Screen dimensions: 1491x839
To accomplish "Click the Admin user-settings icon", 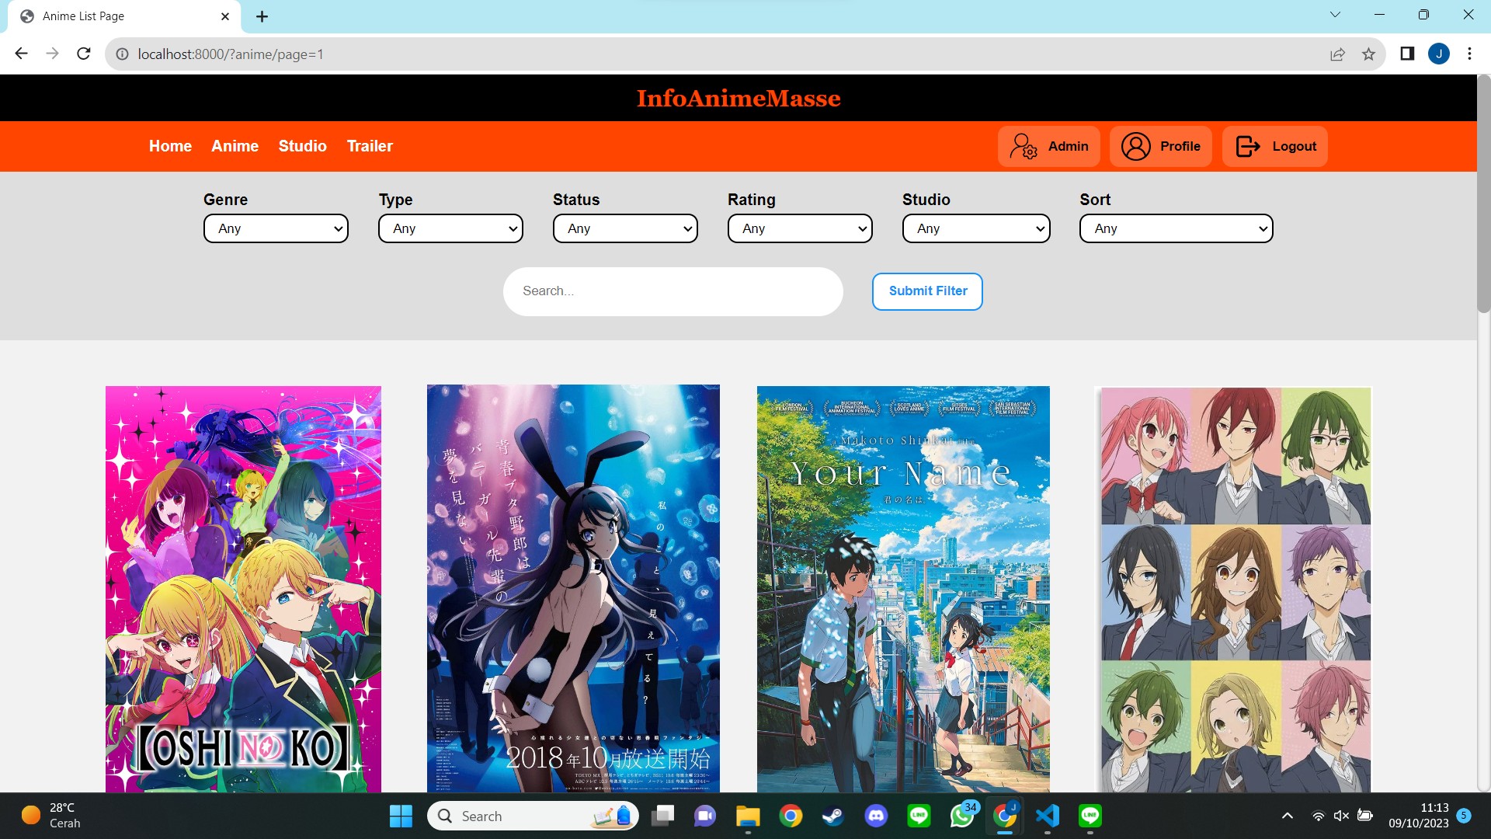I will click(1023, 146).
